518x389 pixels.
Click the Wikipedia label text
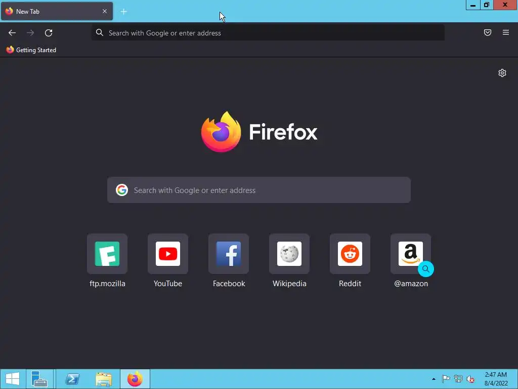coord(289,284)
